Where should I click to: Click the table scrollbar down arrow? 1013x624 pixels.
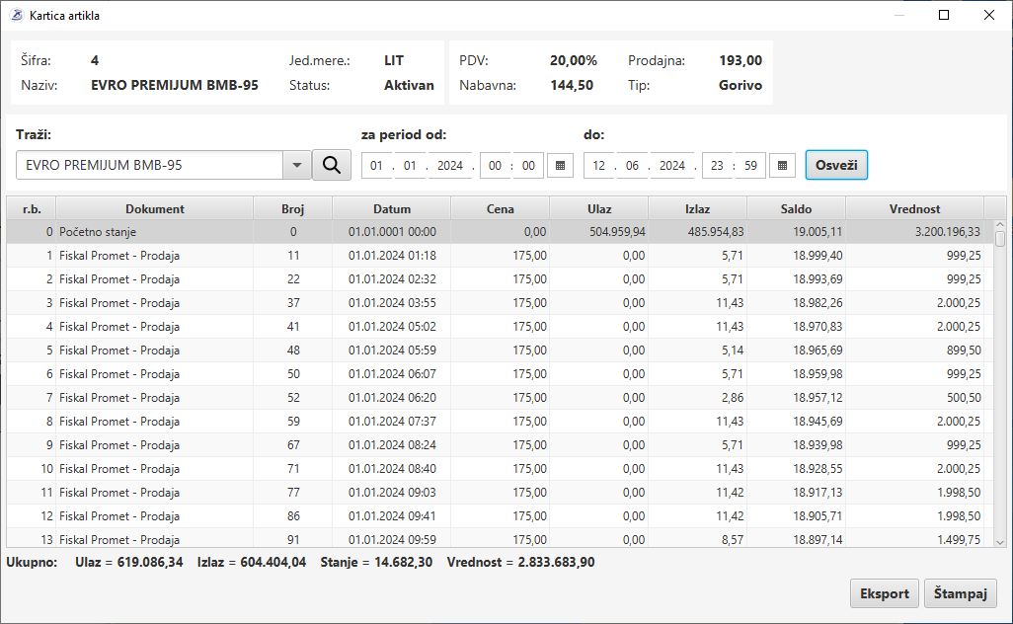point(999,541)
